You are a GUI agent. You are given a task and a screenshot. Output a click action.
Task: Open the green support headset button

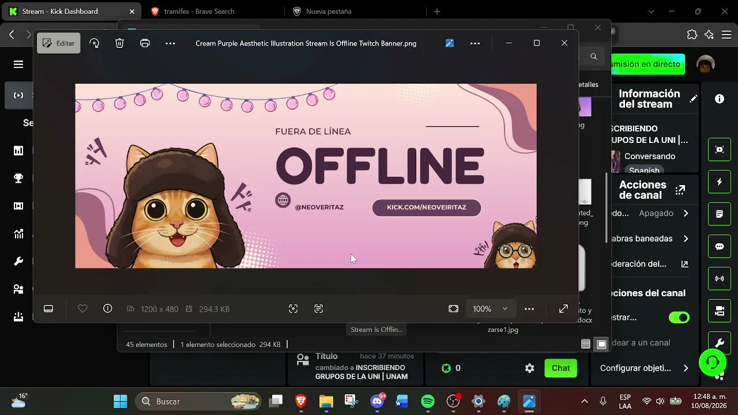tap(713, 362)
